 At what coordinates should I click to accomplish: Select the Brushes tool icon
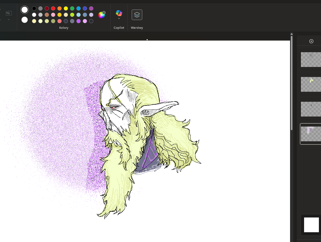[x=9, y=13]
